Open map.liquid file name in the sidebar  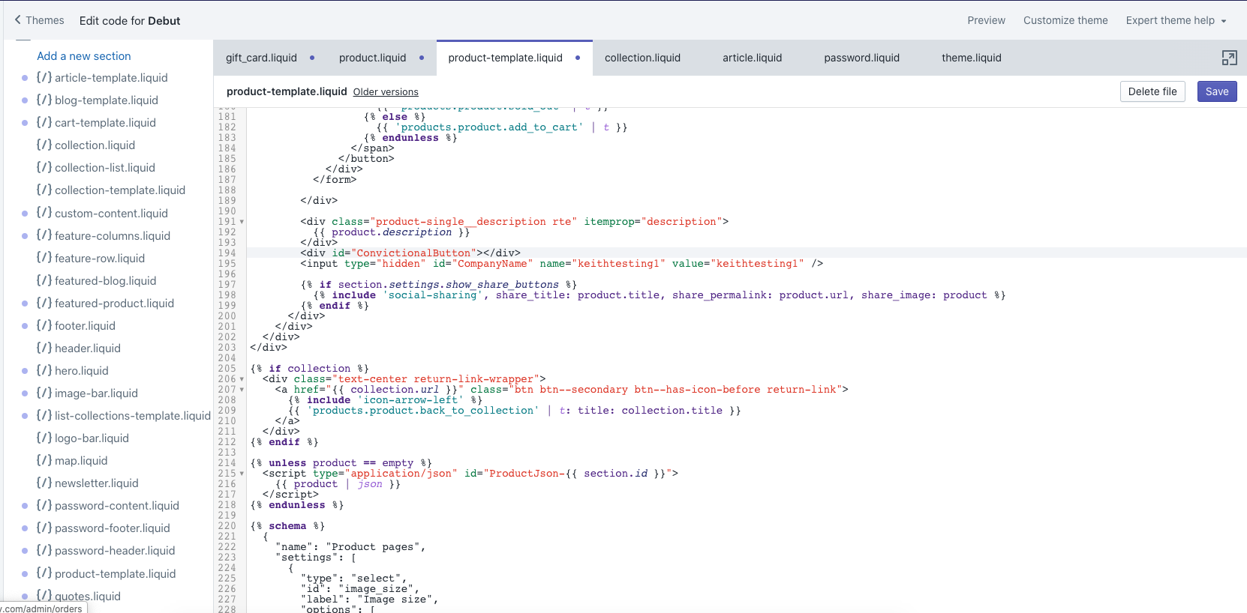coord(81,461)
